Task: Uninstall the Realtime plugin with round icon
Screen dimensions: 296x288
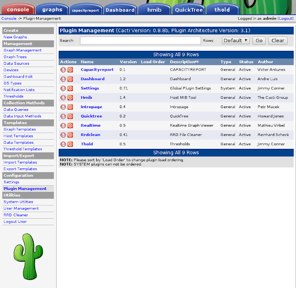Action: click(x=63, y=126)
